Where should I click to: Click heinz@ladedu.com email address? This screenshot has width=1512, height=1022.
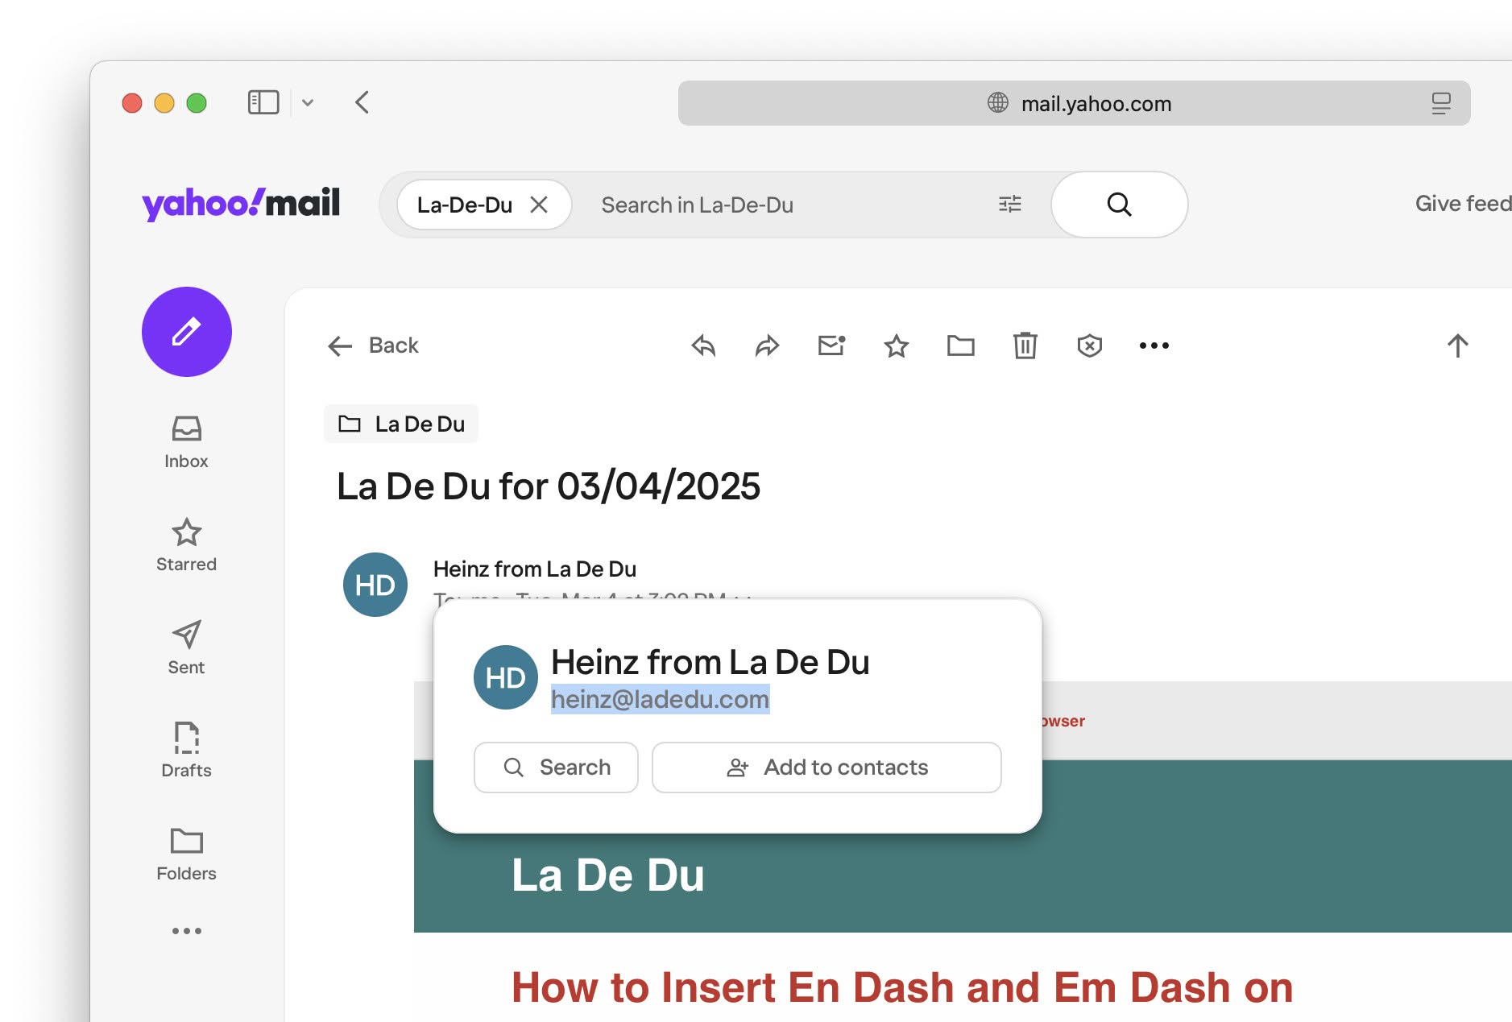pyautogui.click(x=660, y=699)
